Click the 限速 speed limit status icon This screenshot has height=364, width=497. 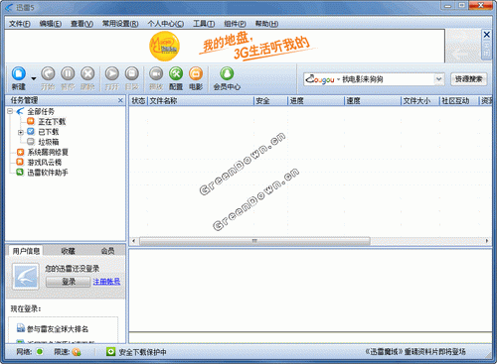pos(77,352)
